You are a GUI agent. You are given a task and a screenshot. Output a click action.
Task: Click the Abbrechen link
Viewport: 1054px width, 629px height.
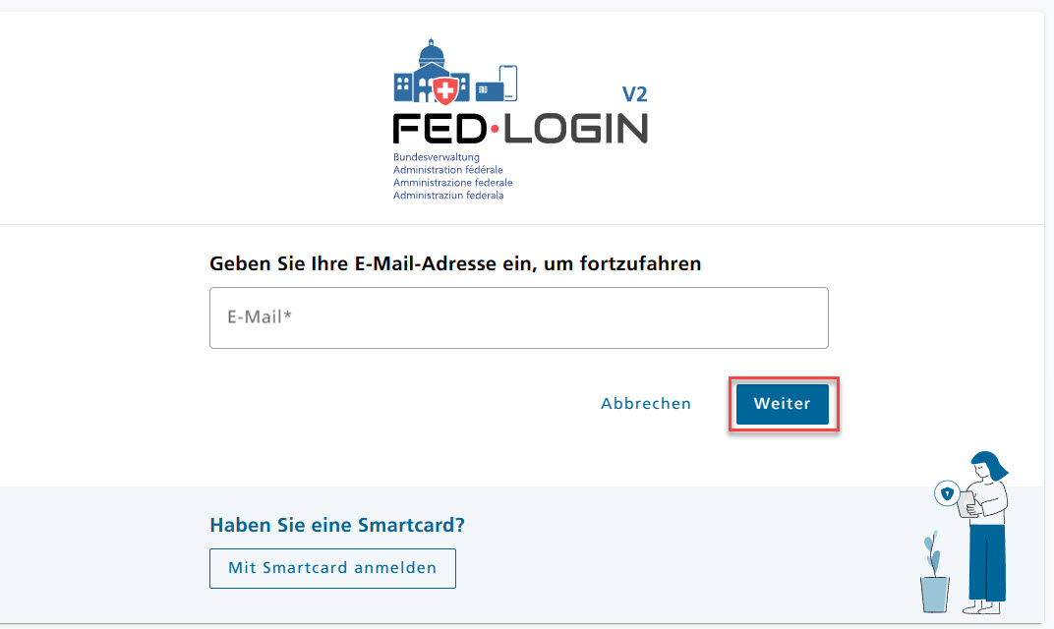pyautogui.click(x=646, y=404)
